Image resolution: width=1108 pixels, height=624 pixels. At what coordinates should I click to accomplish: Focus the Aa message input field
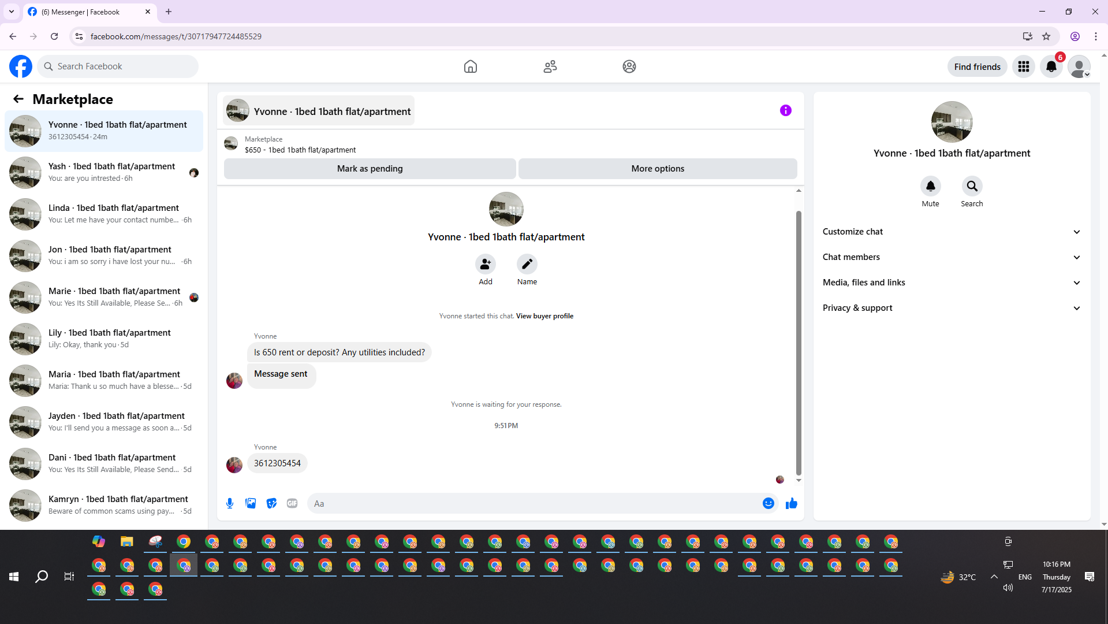pyautogui.click(x=543, y=503)
